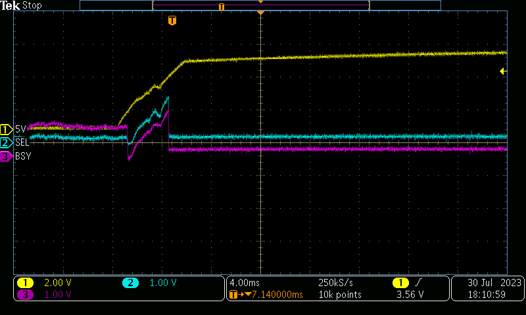Screen dimensions: 526x315
Task: Click the 7.140000ms trigger delay readout
Action: 277,295
